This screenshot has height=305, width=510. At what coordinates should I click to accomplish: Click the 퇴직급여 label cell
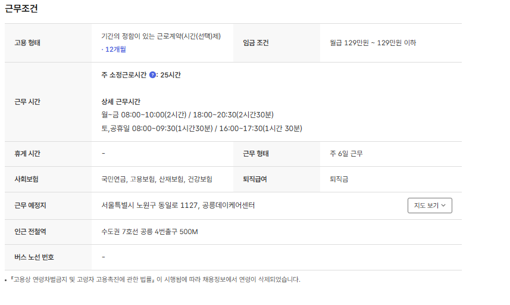[255, 179]
